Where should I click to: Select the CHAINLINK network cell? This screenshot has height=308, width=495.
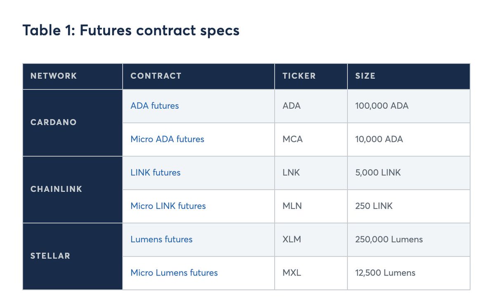pos(57,189)
